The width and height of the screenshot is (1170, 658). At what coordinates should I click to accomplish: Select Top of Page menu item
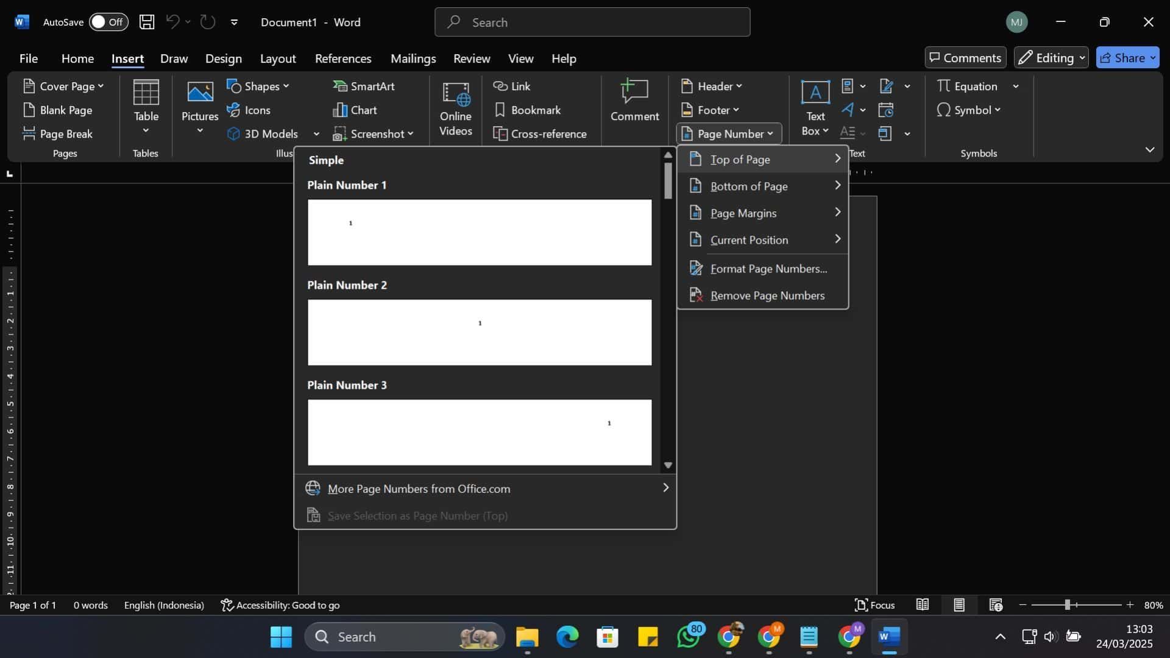coord(763,159)
